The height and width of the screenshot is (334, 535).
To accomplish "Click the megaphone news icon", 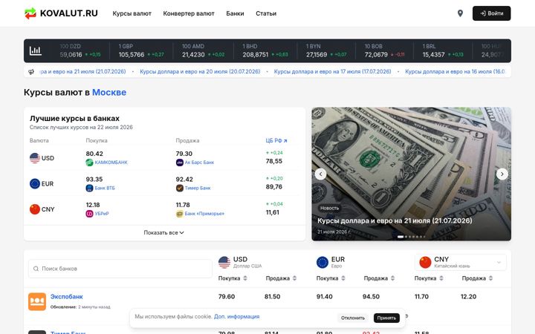I will [31, 71].
